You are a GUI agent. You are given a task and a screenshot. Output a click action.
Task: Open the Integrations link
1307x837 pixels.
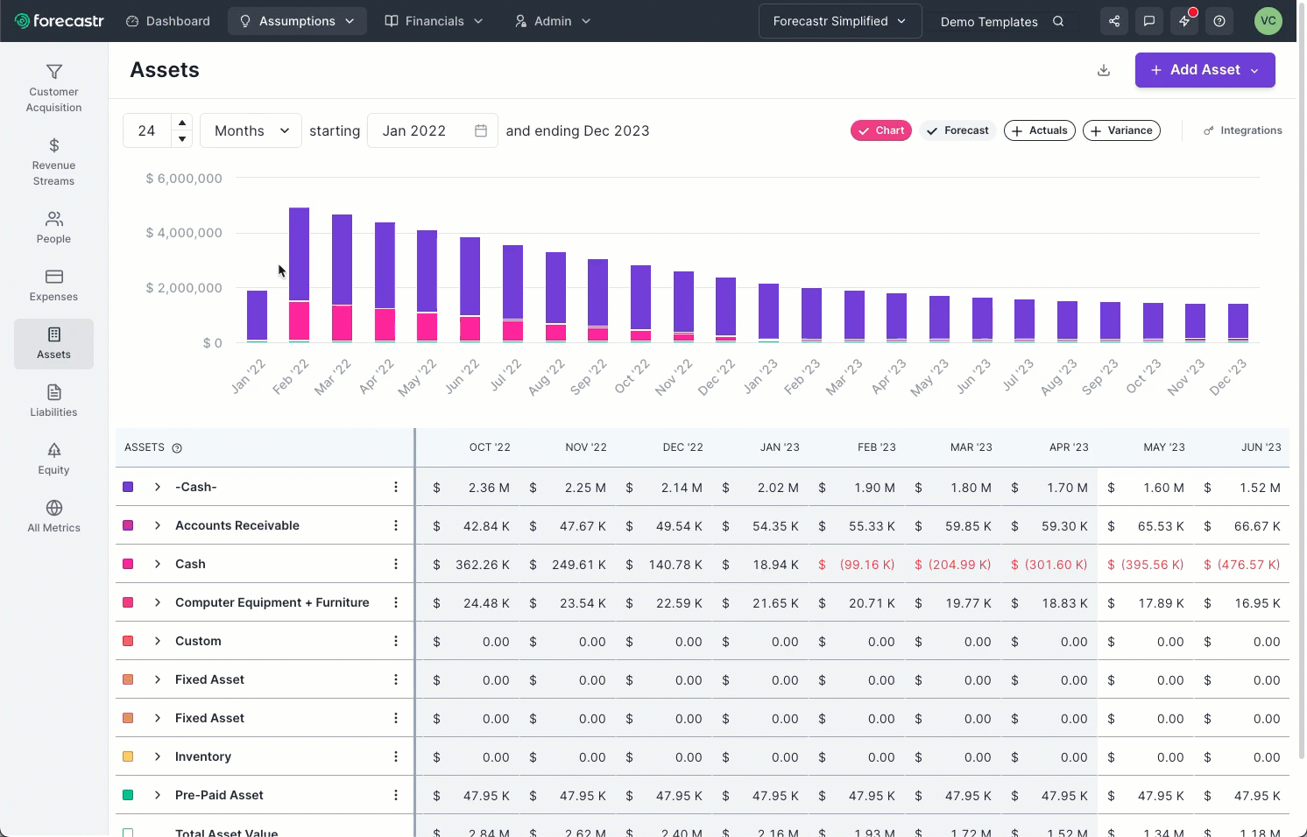pos(1243,130)
